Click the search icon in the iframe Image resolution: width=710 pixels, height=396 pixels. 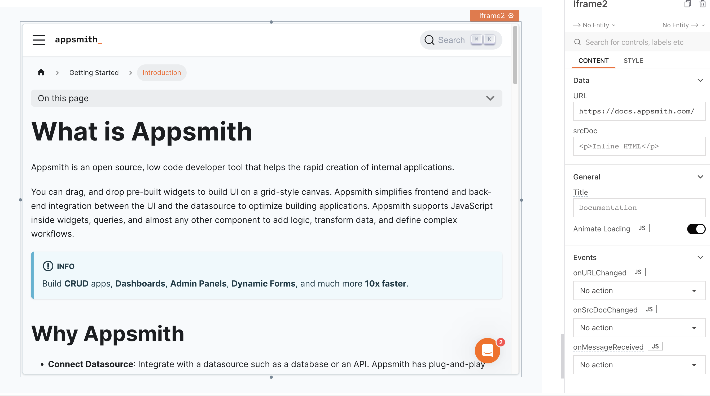tap(429, 40)
